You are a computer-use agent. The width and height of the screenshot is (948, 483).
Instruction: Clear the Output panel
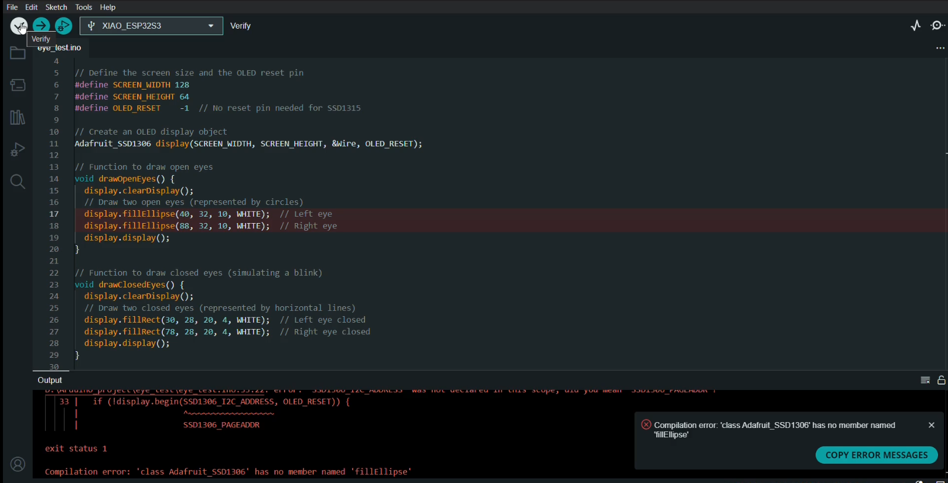click(925, 381)
